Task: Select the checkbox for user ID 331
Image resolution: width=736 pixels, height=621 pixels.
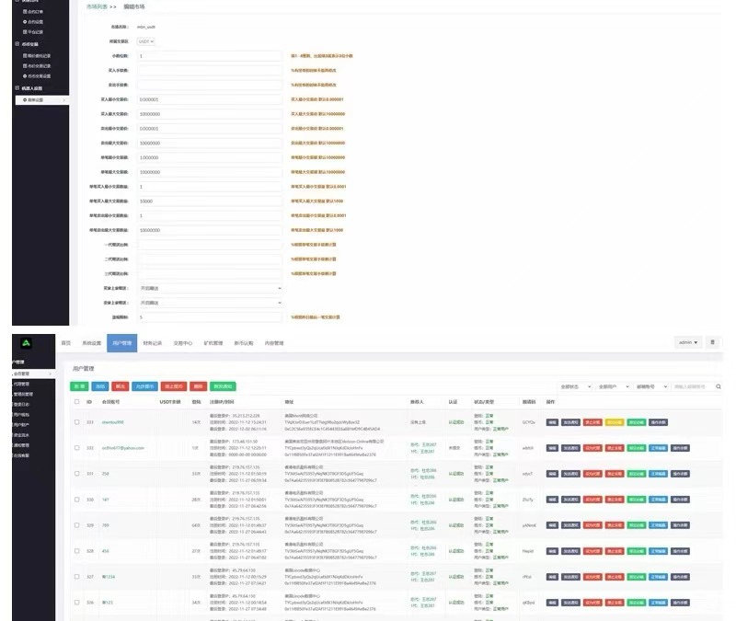Action: tap(77, 474)
